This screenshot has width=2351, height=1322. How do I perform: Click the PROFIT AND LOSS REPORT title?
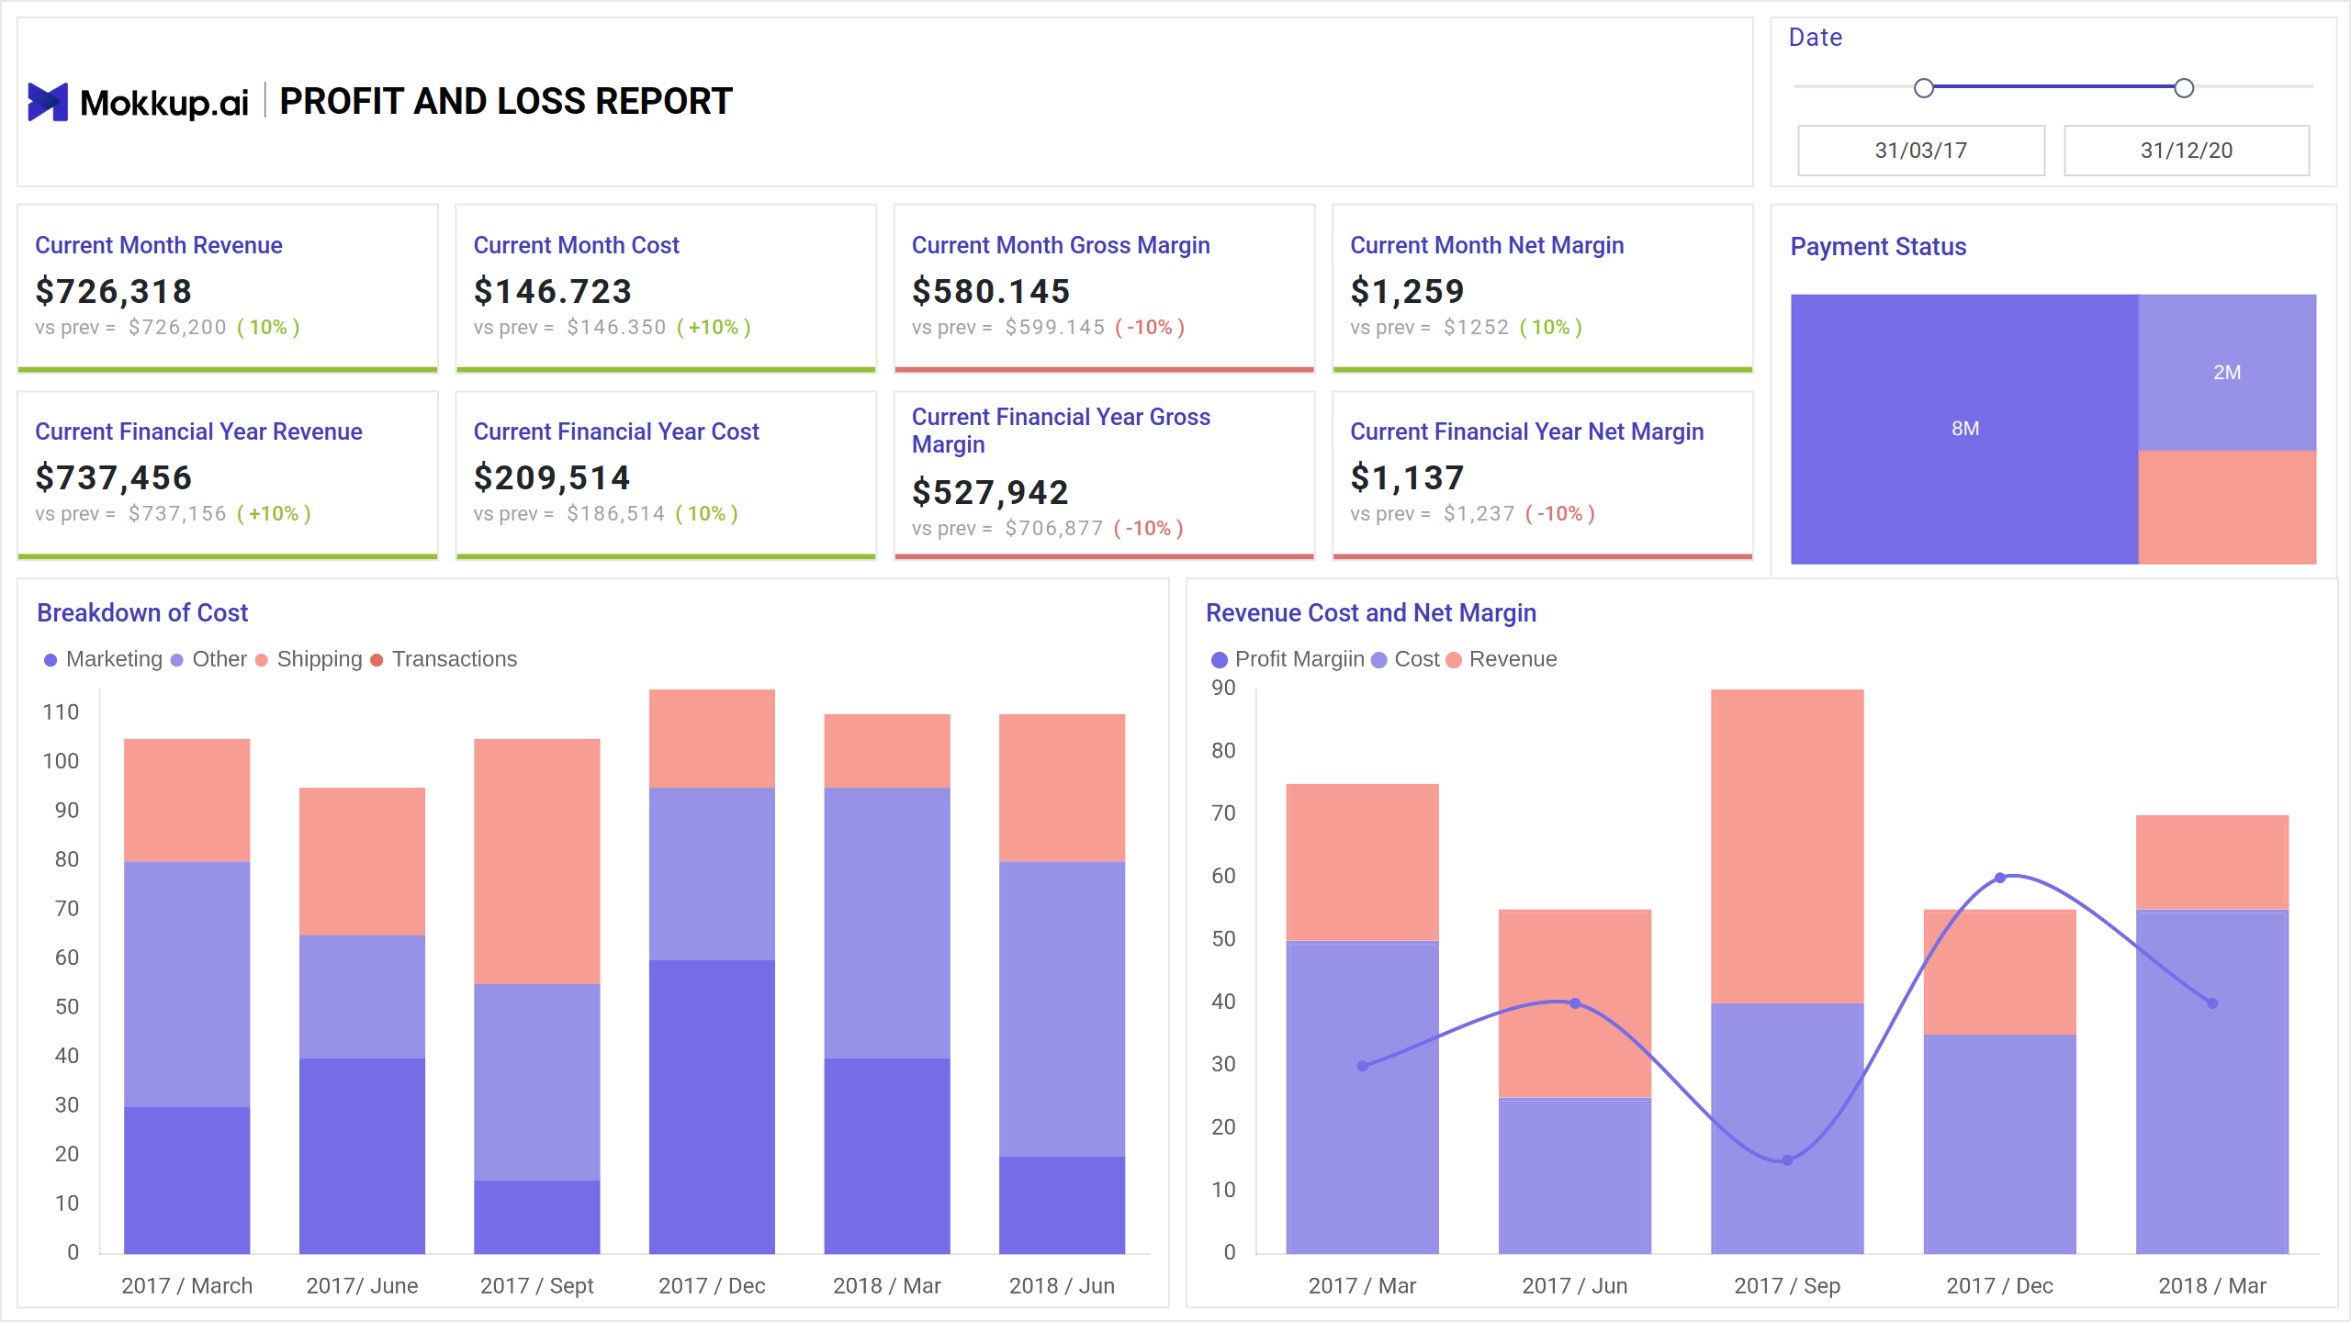pyautogui.click(x=505, y=101)
